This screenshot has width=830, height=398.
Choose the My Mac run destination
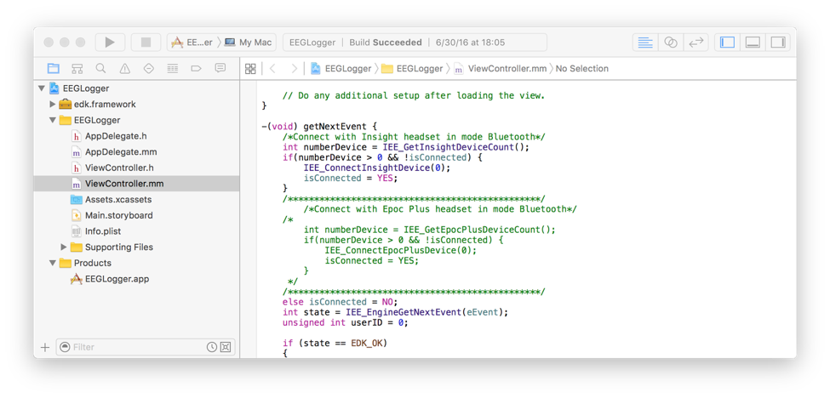(x=248, y=43)
